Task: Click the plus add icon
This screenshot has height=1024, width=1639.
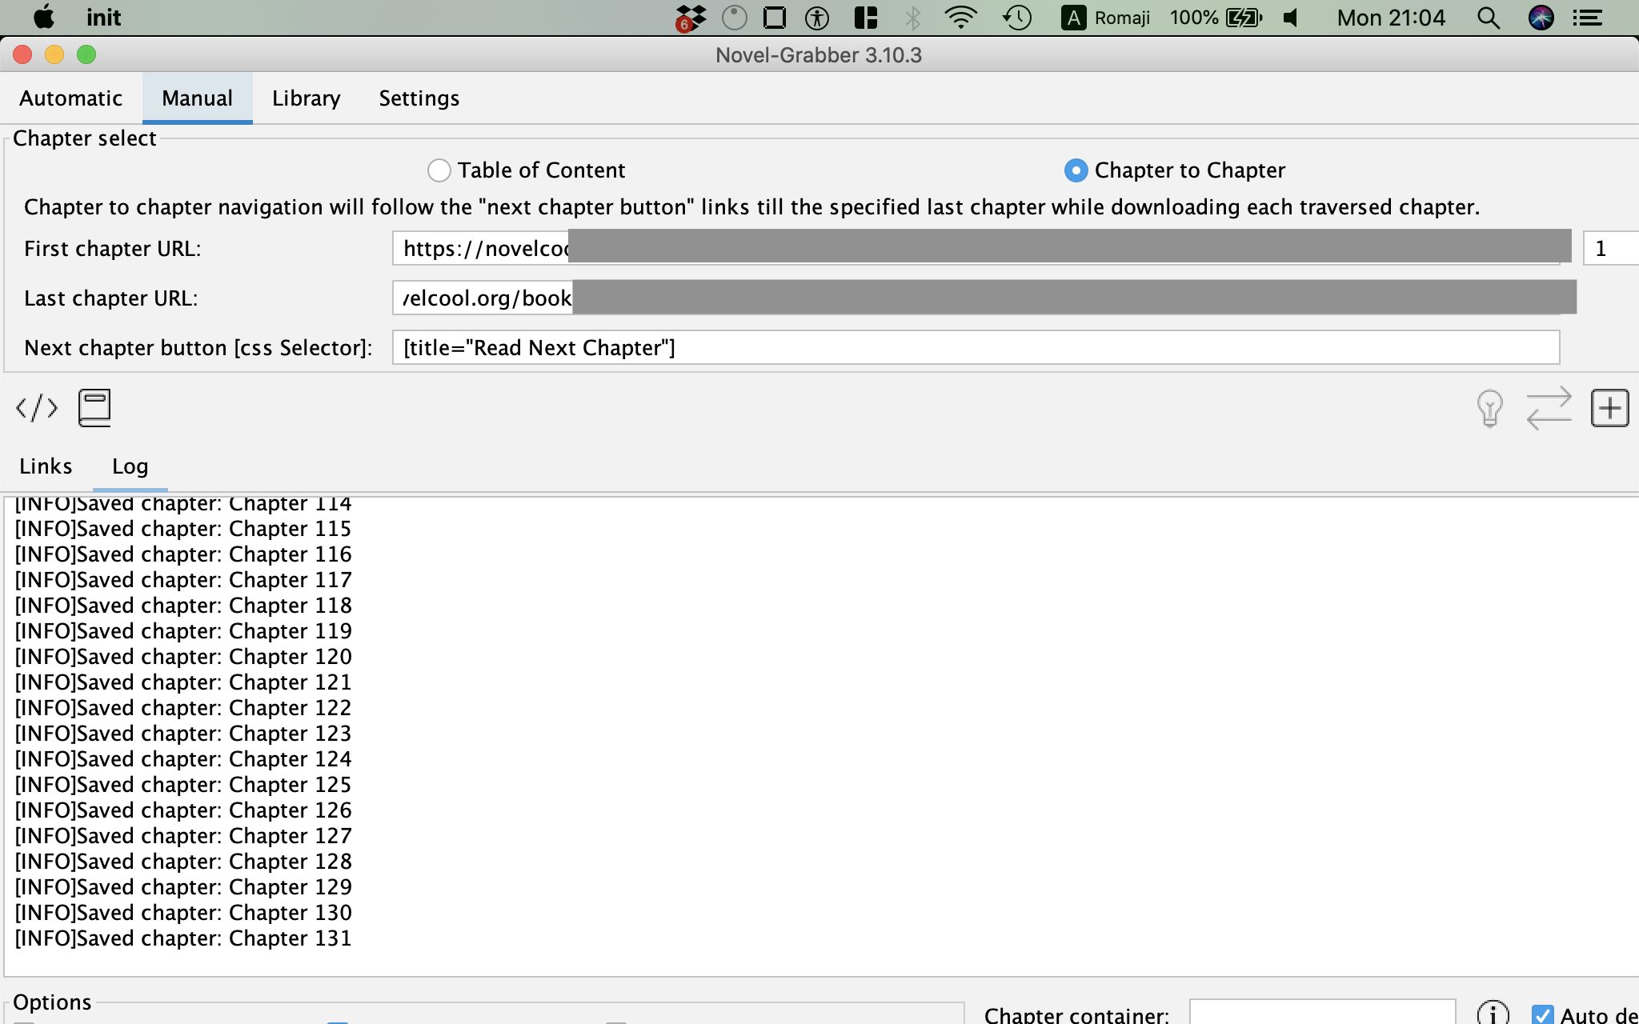Action: point(1611,408)
